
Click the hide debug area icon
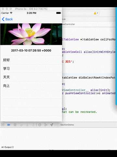(x=3, y=125)
